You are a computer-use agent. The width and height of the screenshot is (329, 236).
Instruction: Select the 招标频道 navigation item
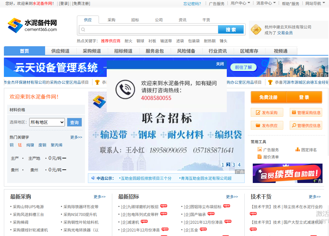point(123,51)
